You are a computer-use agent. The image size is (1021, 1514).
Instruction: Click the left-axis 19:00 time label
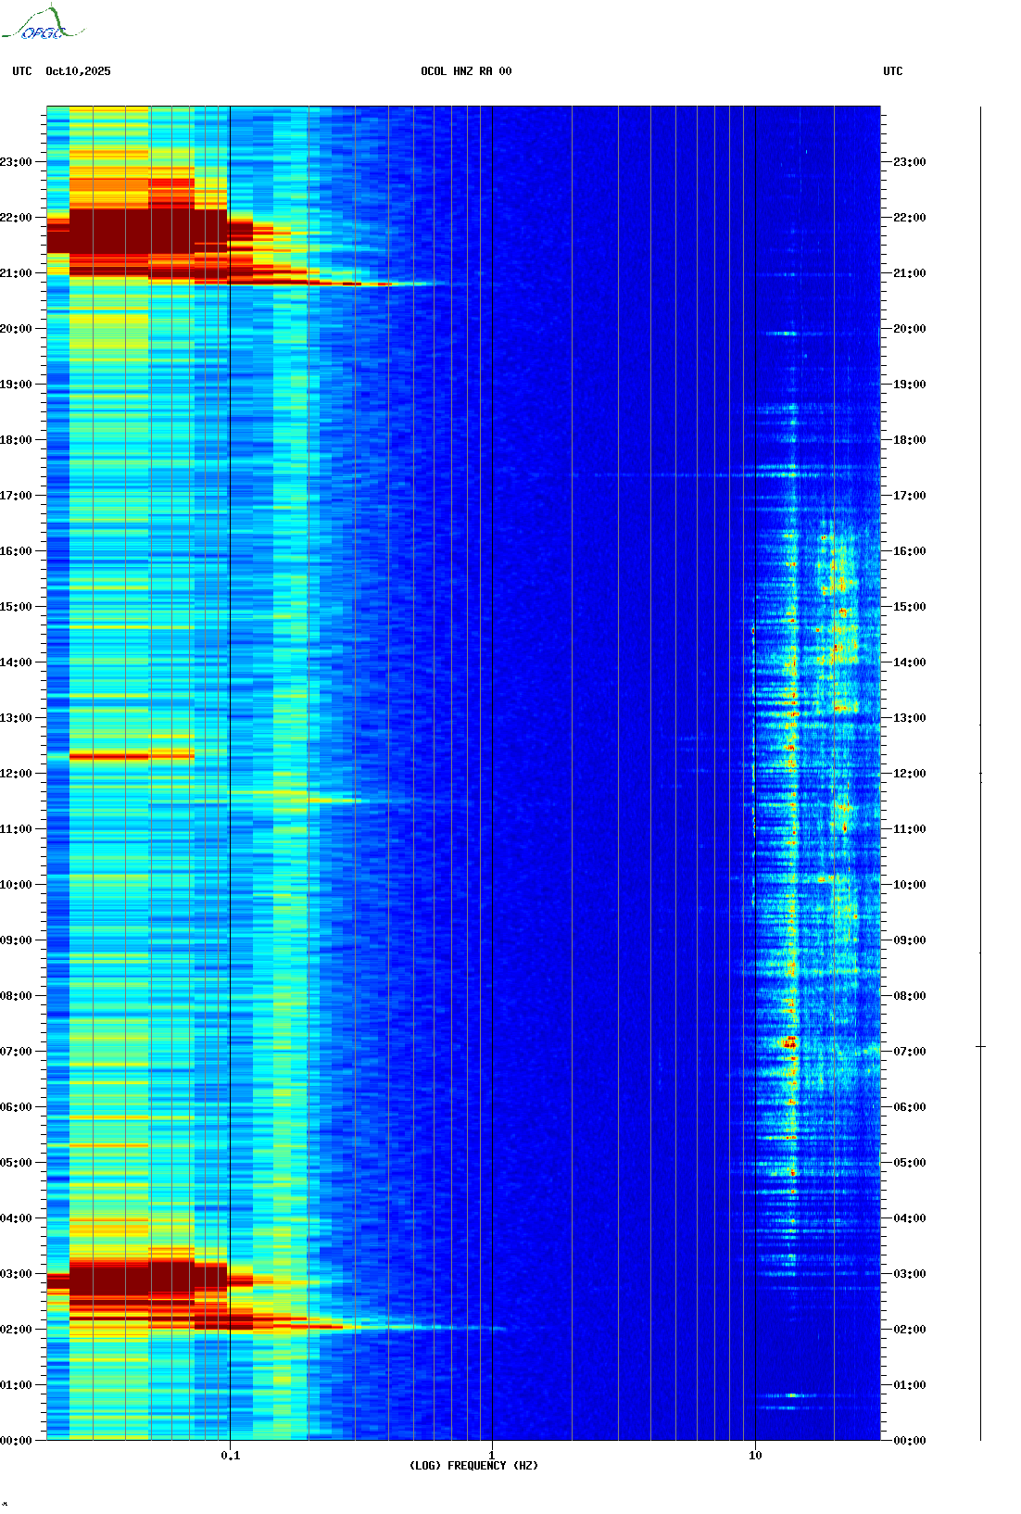16,385
